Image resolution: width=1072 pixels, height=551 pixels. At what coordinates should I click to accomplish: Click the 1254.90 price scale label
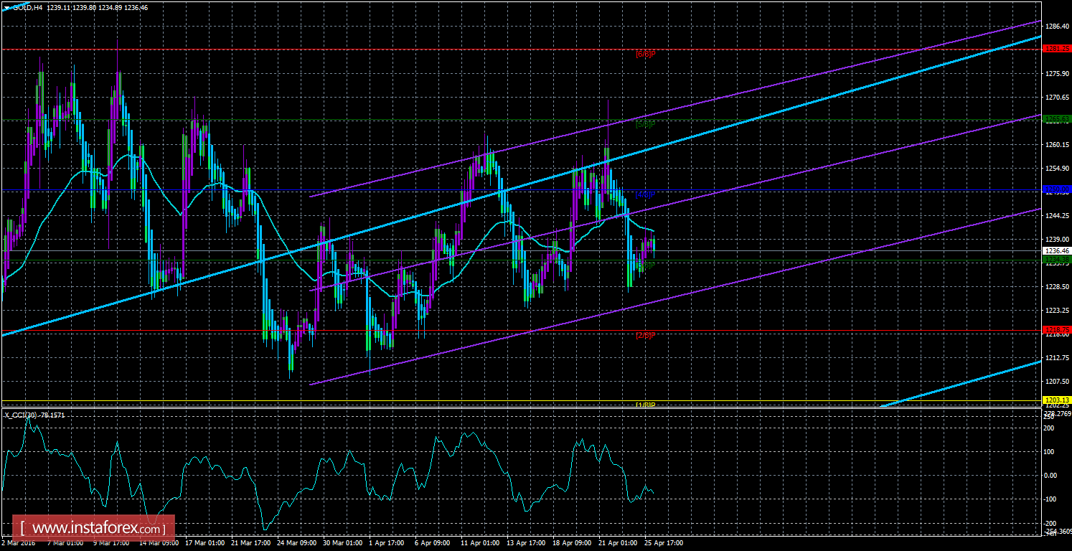pyautogui.click(x=1057, y=169)
